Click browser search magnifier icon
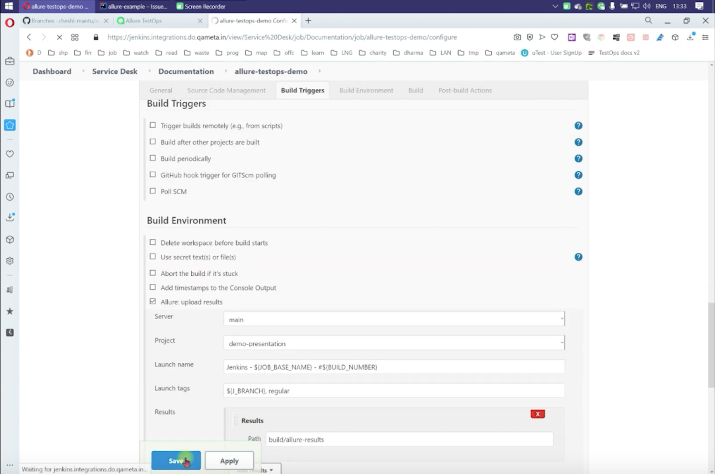The image size is (715, 474). pos(648,21)
